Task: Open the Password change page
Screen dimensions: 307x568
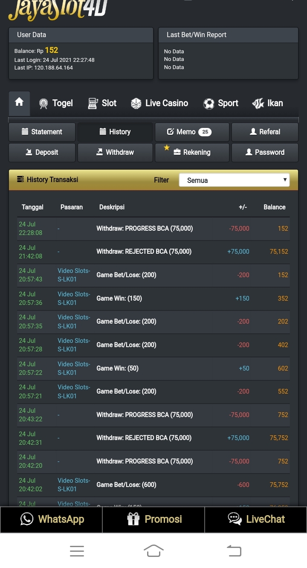Action: (x=265, y=152)
